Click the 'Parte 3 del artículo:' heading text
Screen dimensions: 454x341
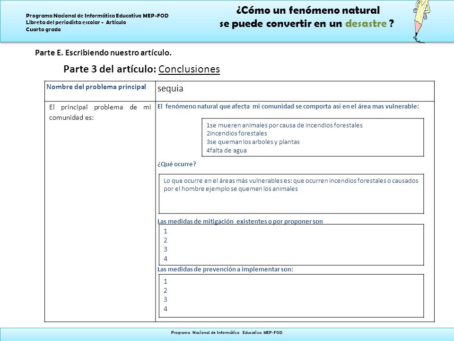coord(110,69)
